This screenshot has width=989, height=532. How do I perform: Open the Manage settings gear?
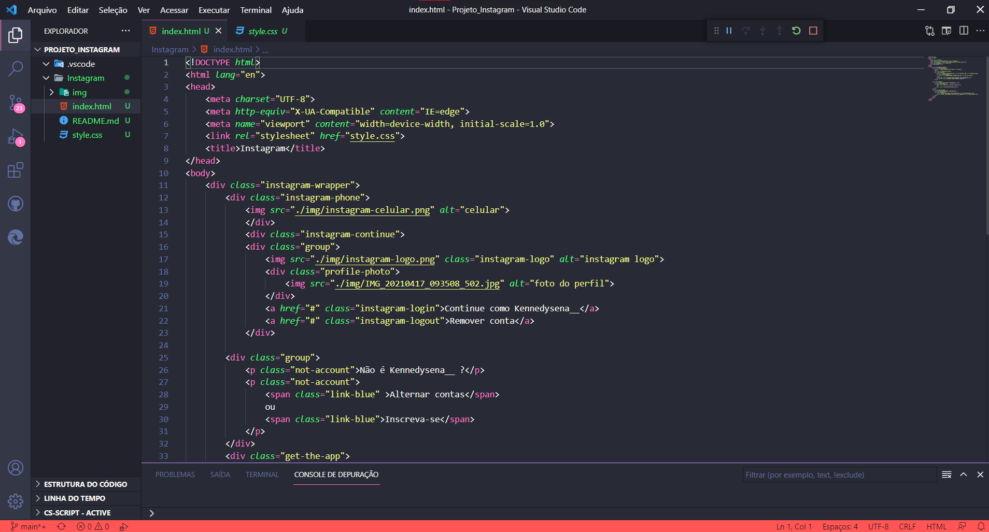16,501
